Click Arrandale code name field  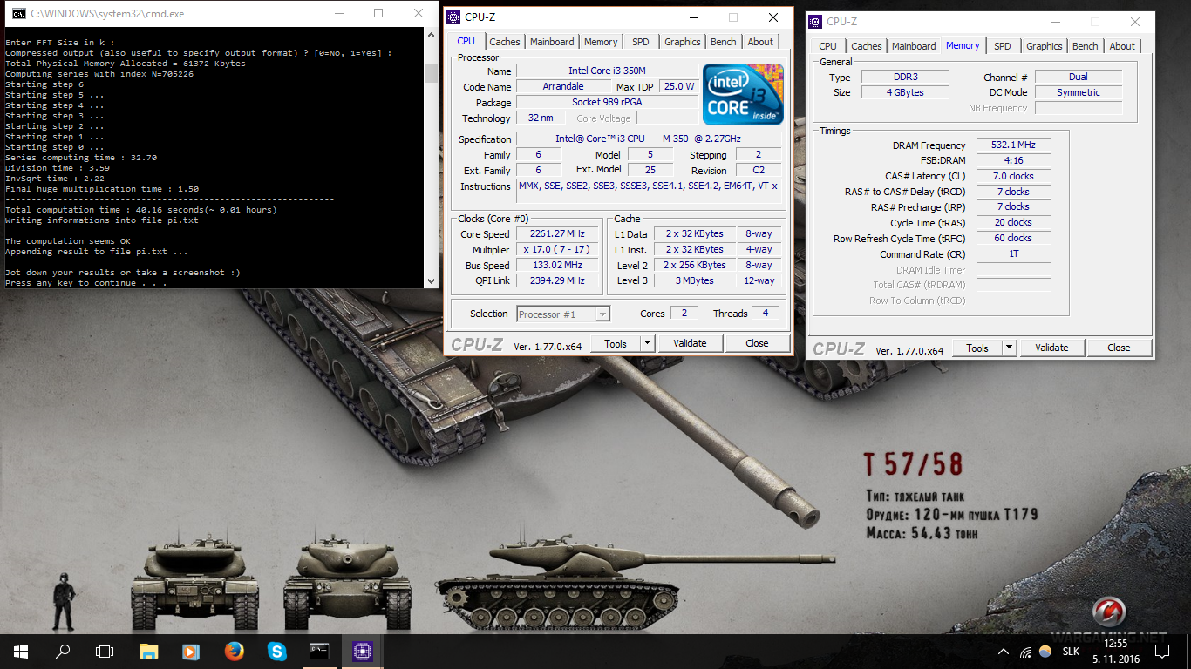click(x=563, y=86)
